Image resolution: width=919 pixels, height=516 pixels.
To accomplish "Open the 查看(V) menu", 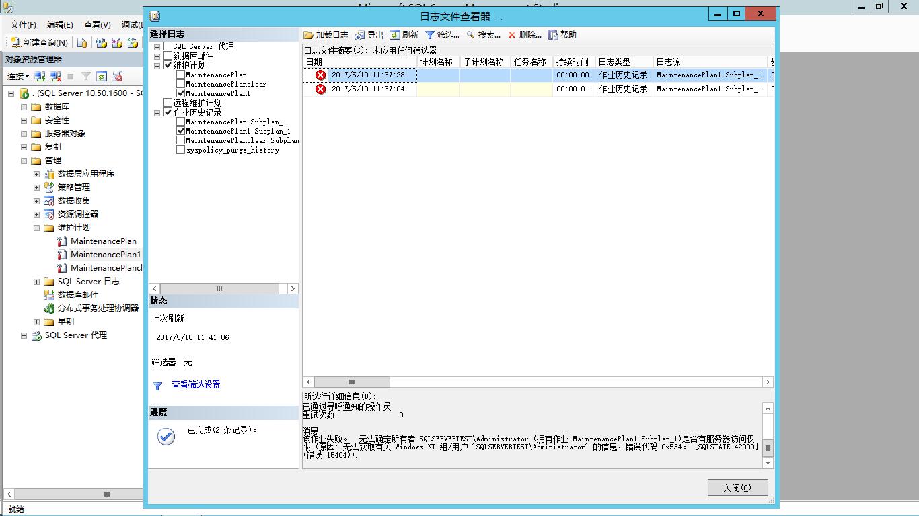I will coord(97,24).
